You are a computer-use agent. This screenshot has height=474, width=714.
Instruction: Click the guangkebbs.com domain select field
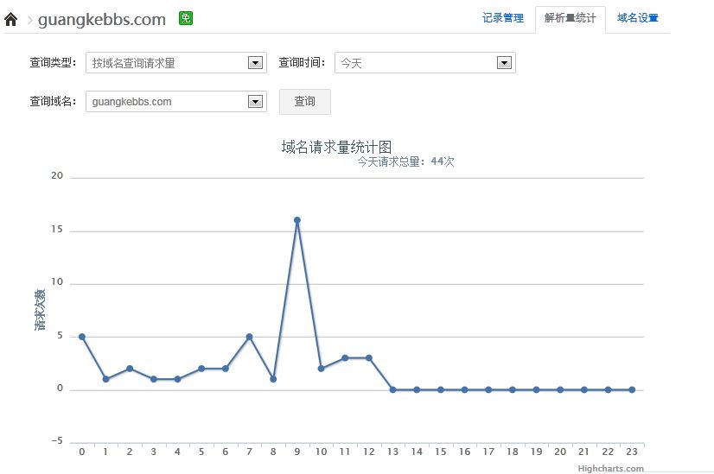pos(176,101)
